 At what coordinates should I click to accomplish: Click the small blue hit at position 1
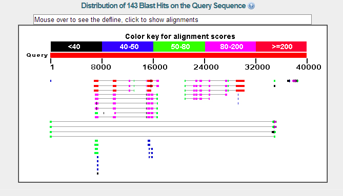[x=51, y=81]
